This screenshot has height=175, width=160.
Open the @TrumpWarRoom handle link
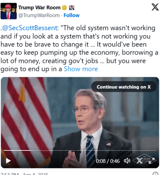(x=39, y=15)
